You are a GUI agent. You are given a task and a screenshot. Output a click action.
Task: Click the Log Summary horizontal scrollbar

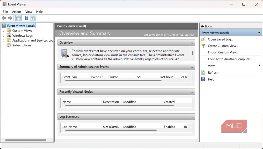(111, 130)
